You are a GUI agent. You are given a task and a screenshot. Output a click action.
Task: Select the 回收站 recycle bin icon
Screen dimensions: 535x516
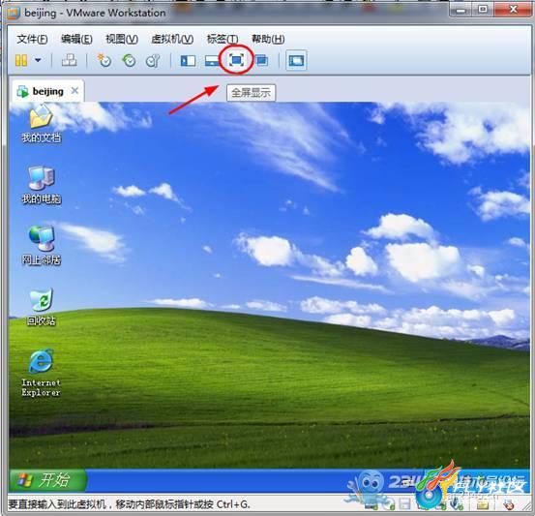tap(41, 307)
